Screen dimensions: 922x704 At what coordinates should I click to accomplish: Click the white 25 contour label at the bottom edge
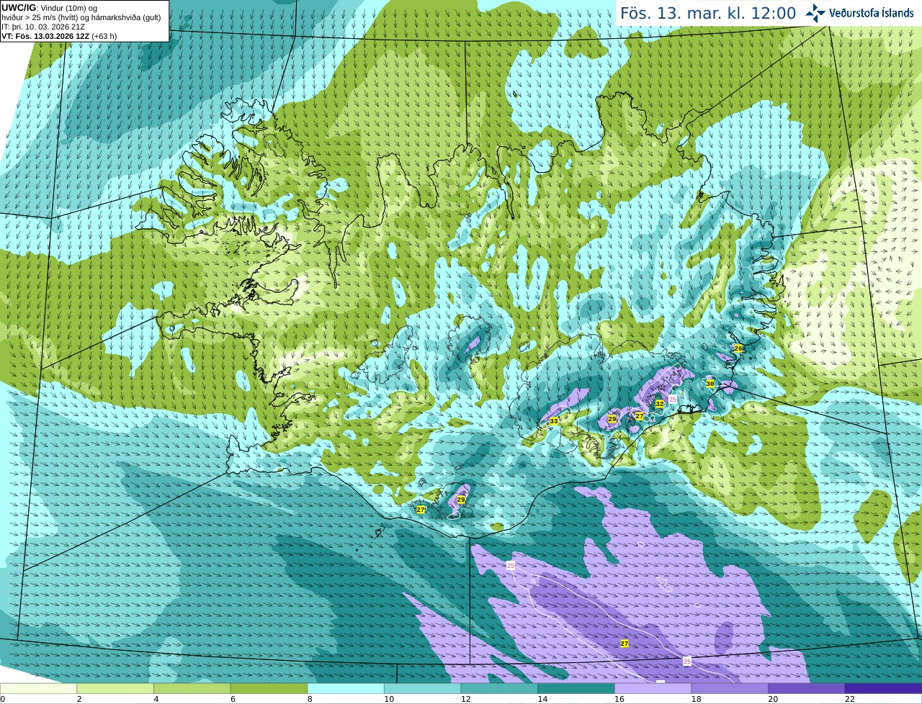pyautogui.click(x=686, y=661)
